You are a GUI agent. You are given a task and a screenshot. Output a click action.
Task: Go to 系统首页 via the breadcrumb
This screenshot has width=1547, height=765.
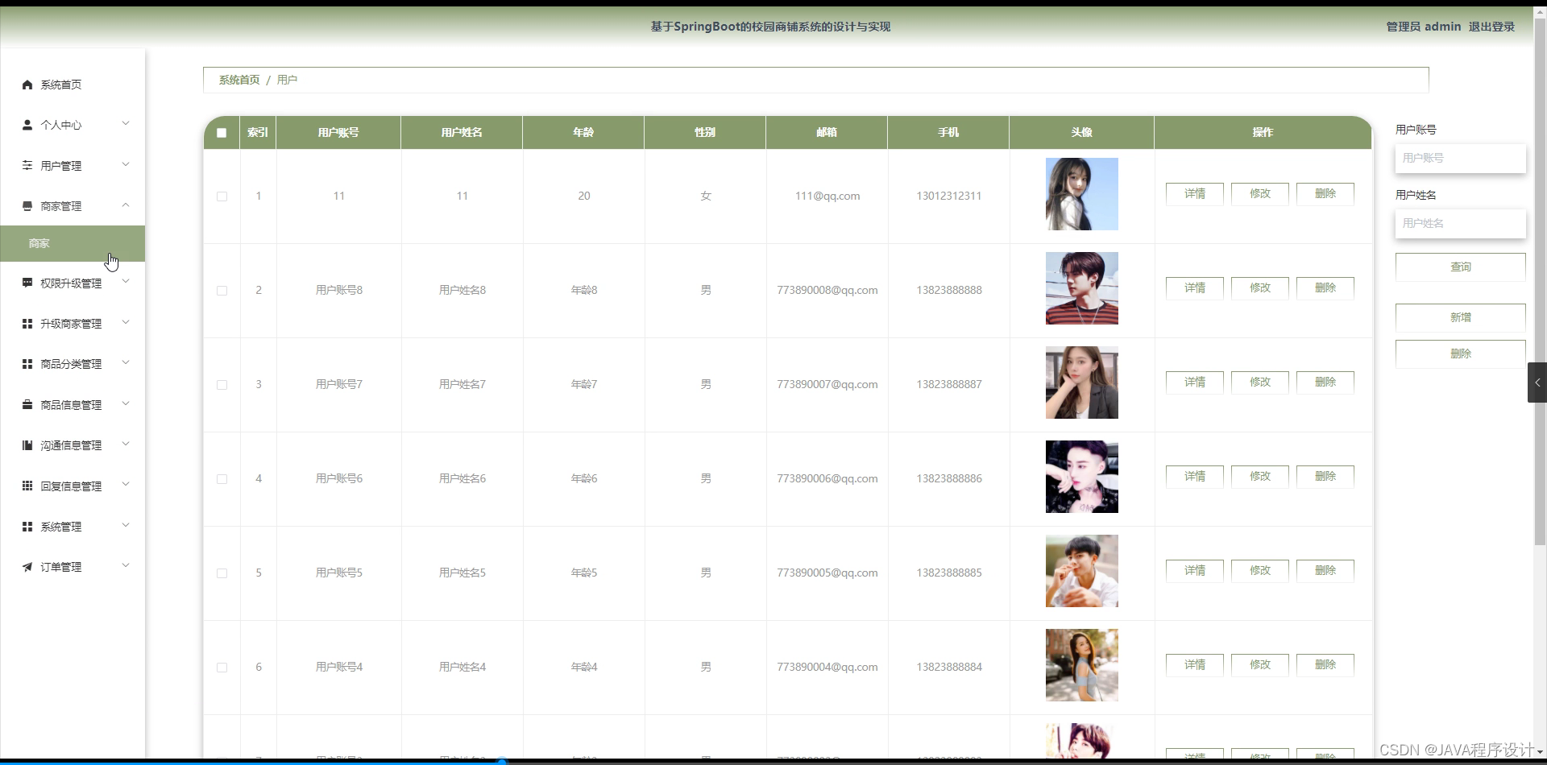239,80
